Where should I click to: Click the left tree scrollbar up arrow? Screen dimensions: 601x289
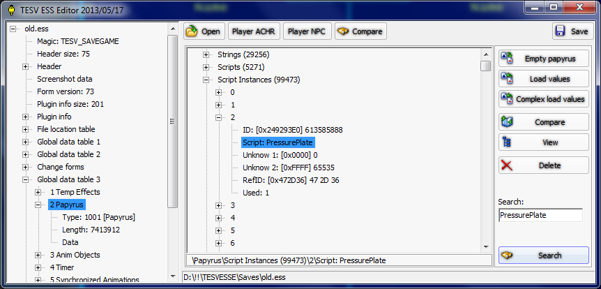click(x=173, y=29)
